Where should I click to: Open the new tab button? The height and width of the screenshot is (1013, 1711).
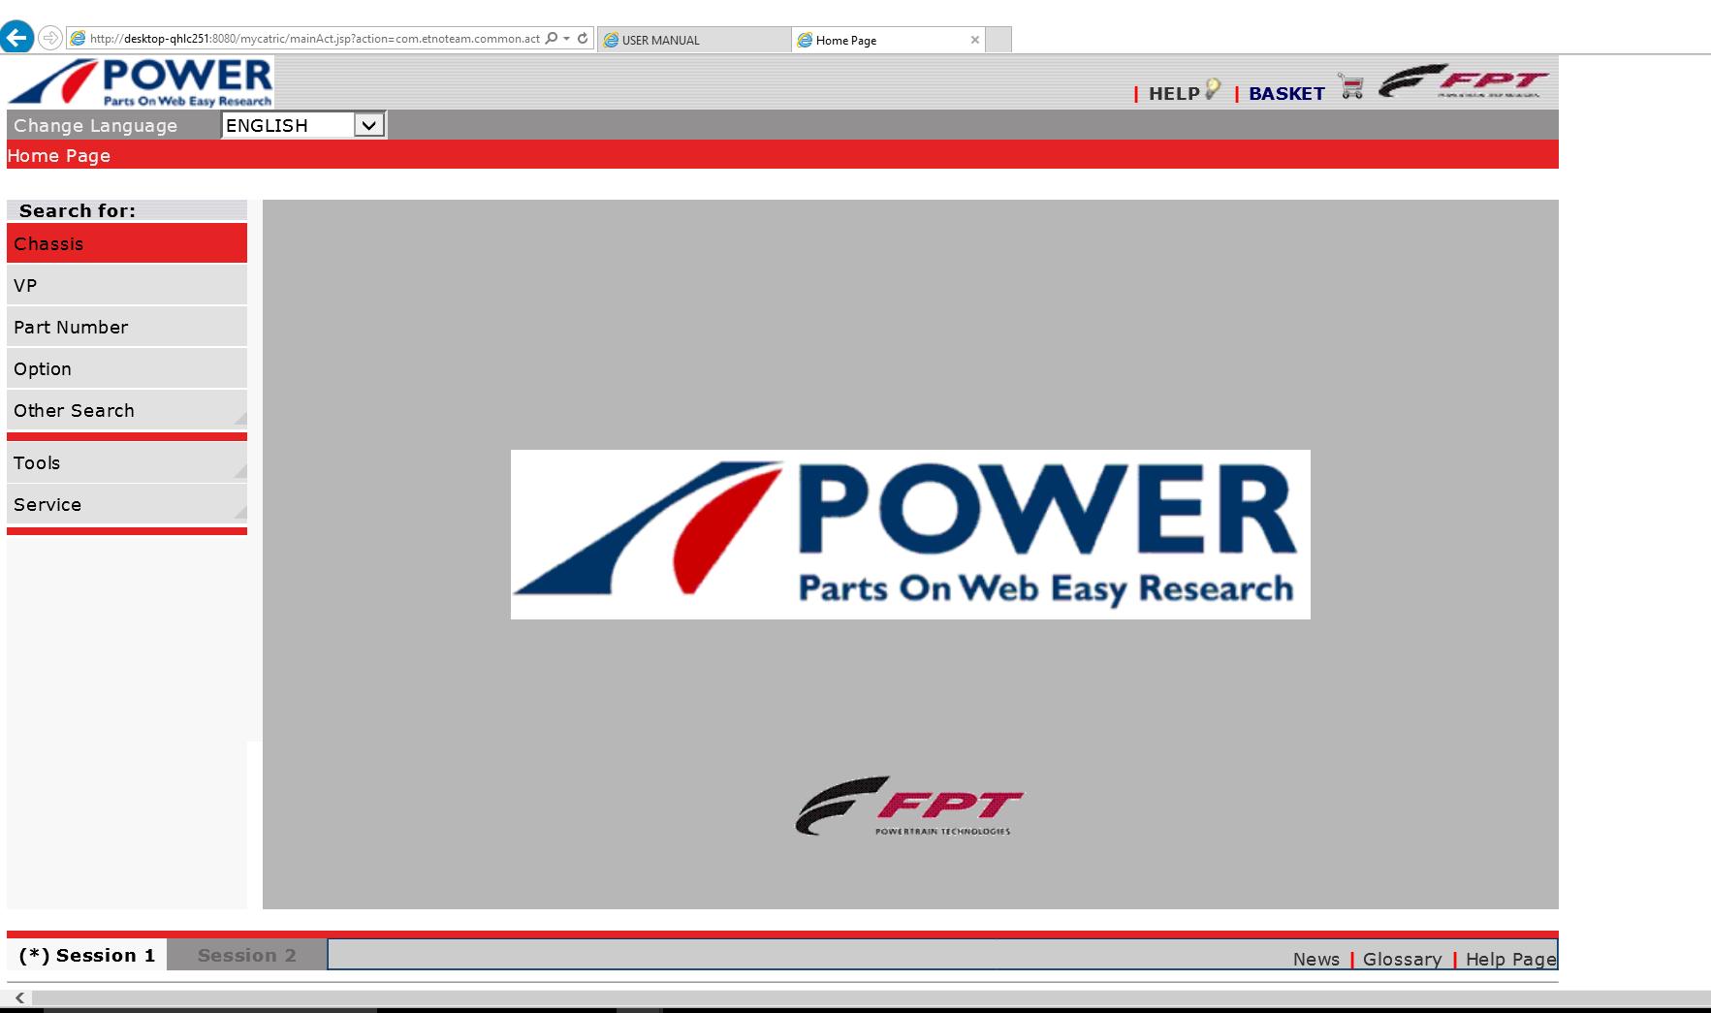(998, 39)
